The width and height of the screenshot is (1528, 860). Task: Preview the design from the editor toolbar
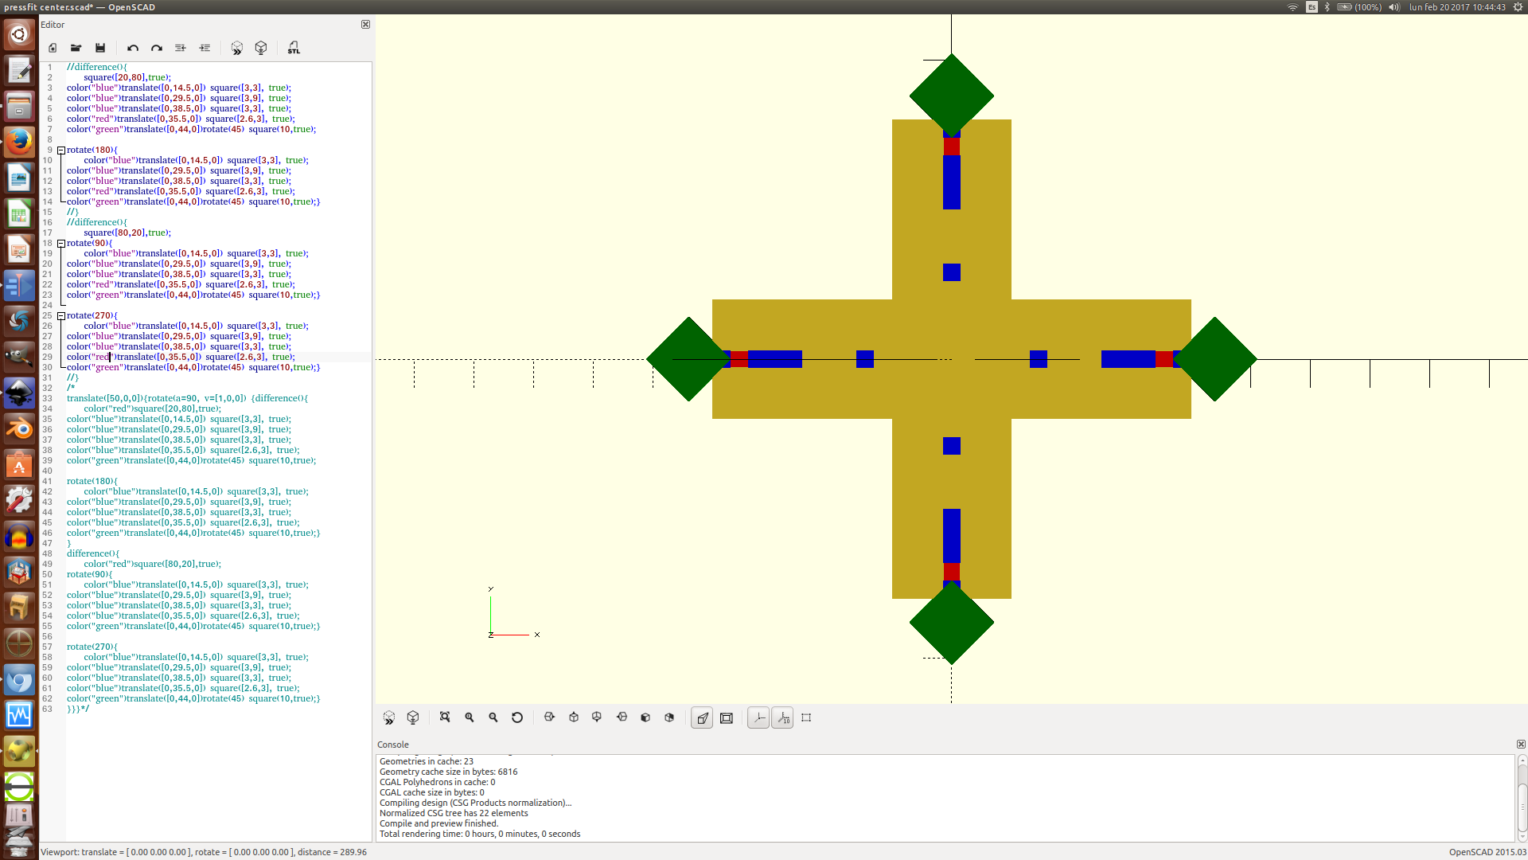237,48
